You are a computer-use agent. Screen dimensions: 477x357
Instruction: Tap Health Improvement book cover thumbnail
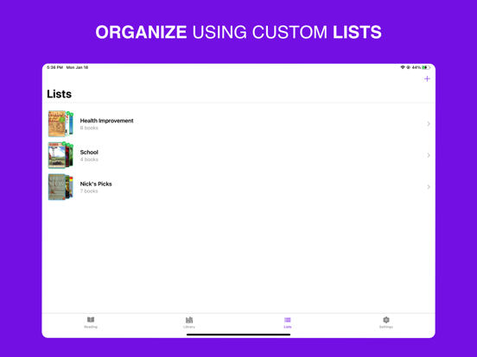pos(60,124)
